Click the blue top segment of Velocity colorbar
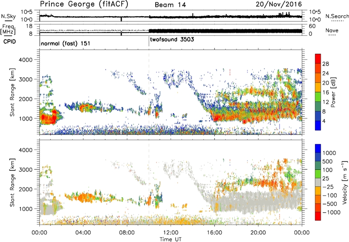 (318, 149)
